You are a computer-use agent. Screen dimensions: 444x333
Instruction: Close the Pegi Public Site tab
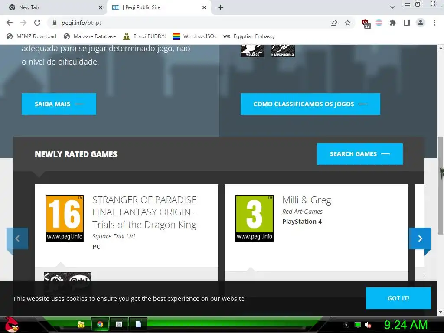[x=204, y=8]
